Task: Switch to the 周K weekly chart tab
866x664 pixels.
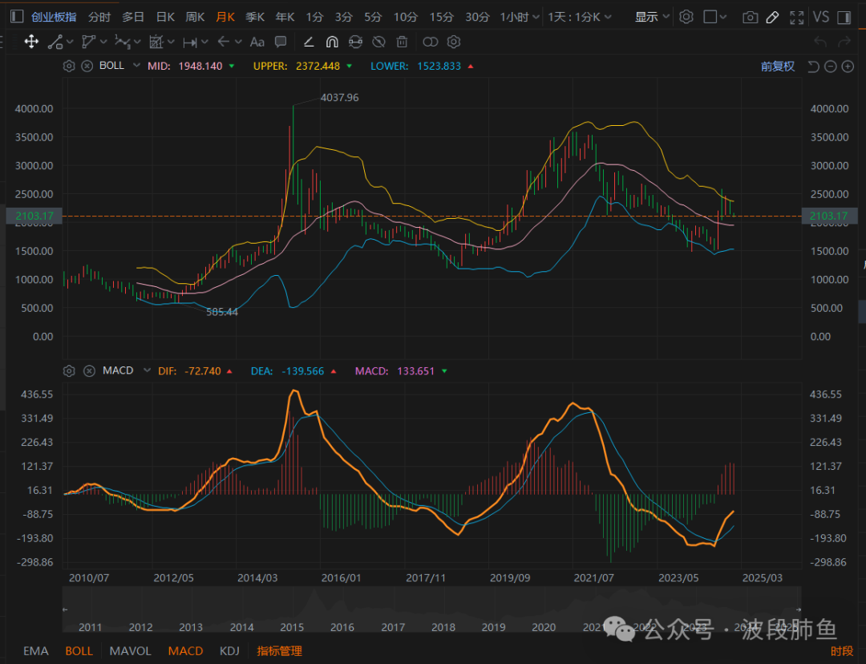Action: (x=195, y=17)
